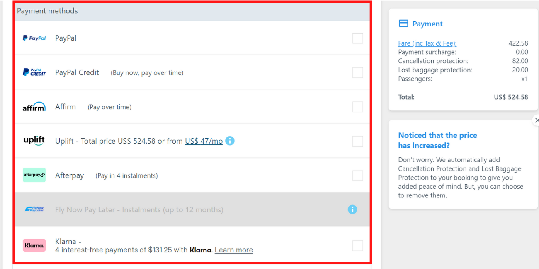Click the Passengers x1 value
Viewport: 539px width, 269px height.
[x=524, y=79]
